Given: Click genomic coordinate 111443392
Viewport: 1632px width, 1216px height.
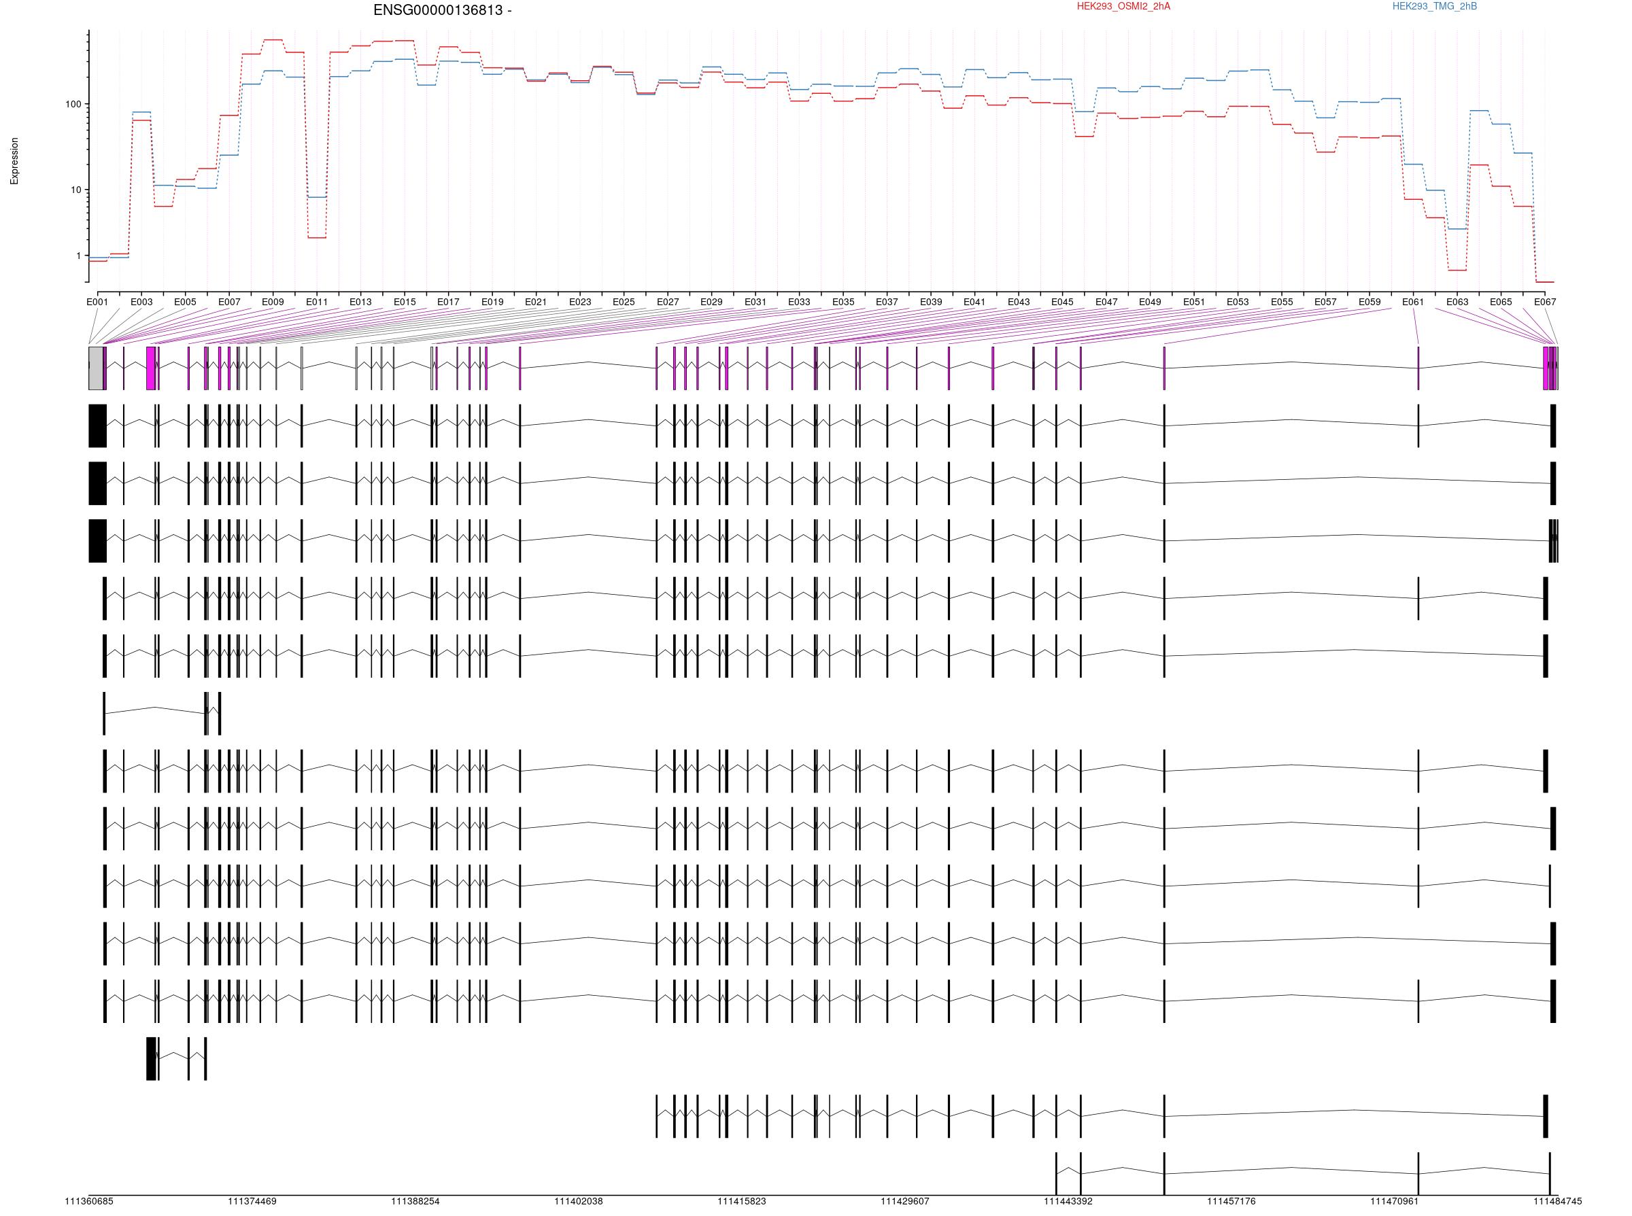Looking at the screenshot, I should [x=1068, y=1201].
